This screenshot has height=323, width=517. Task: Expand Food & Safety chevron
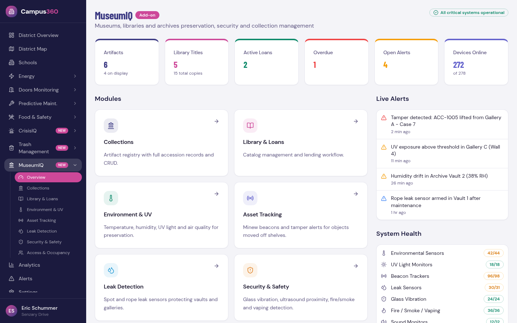[x=75, y=117]
